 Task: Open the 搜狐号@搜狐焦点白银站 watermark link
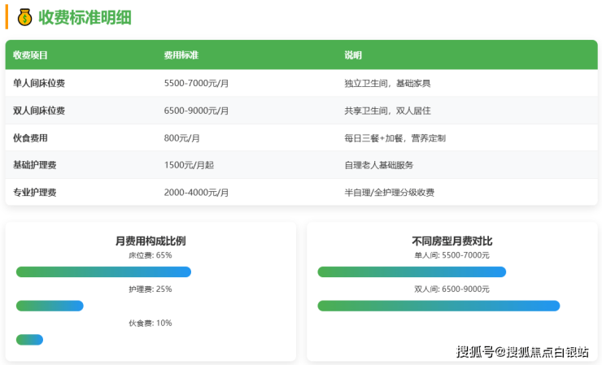(522, 351)
